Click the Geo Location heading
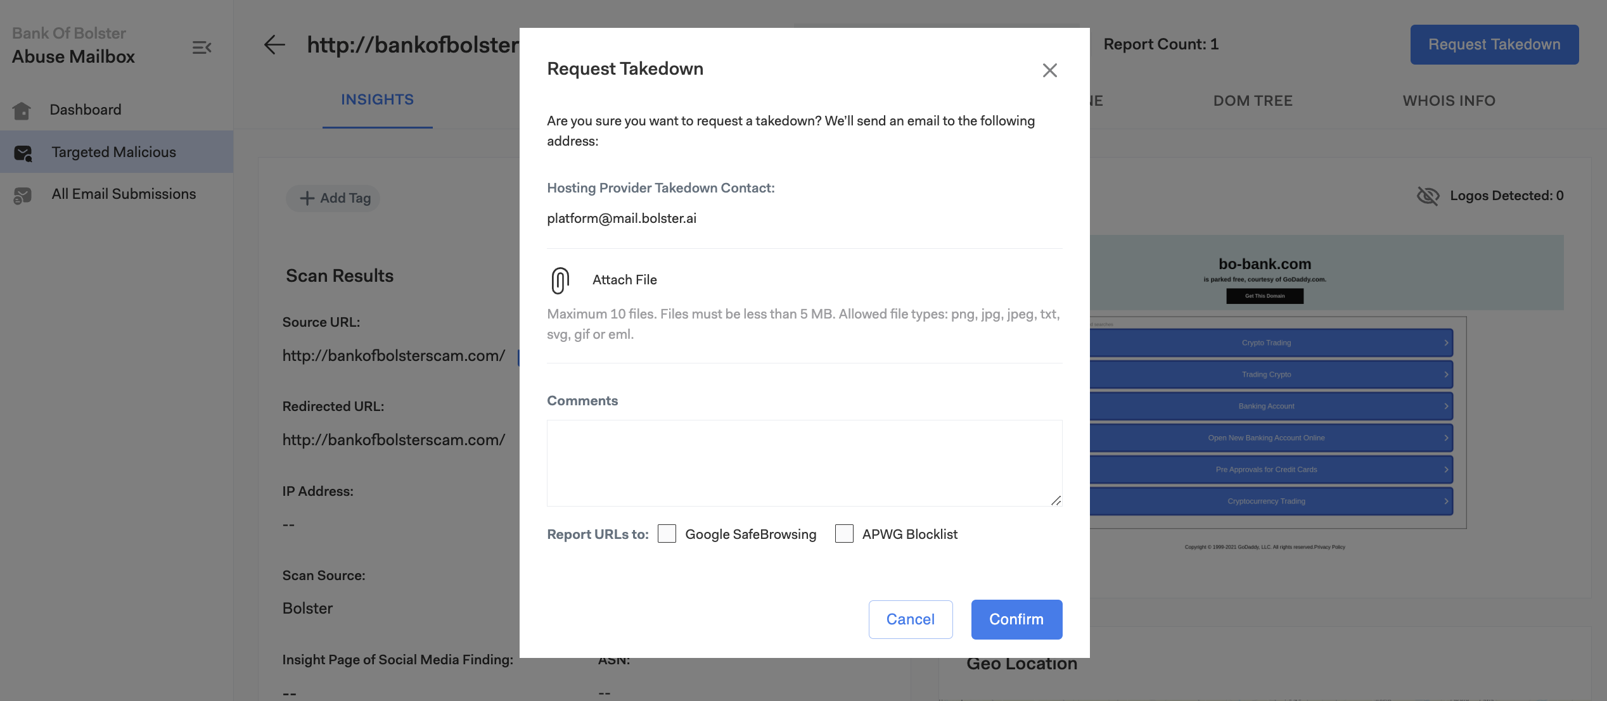The image size is (1607, 701). click(x=1021, y=664)
